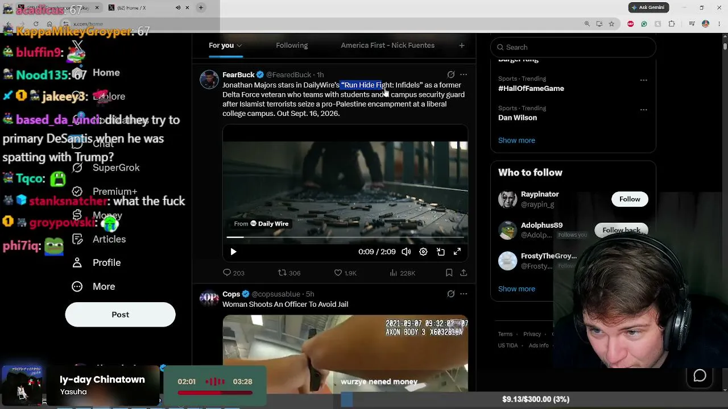This screenshot has height=409, width=728.
Task: Bookmark this page with the star
Action: point(611,24)
